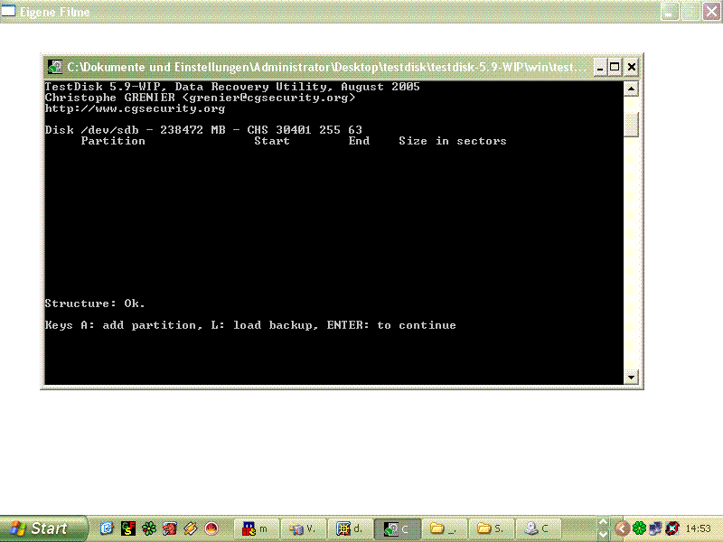The image size is (723, 542).
Task: Click the Eigene Filme window icon
Action: click(8, 12)
